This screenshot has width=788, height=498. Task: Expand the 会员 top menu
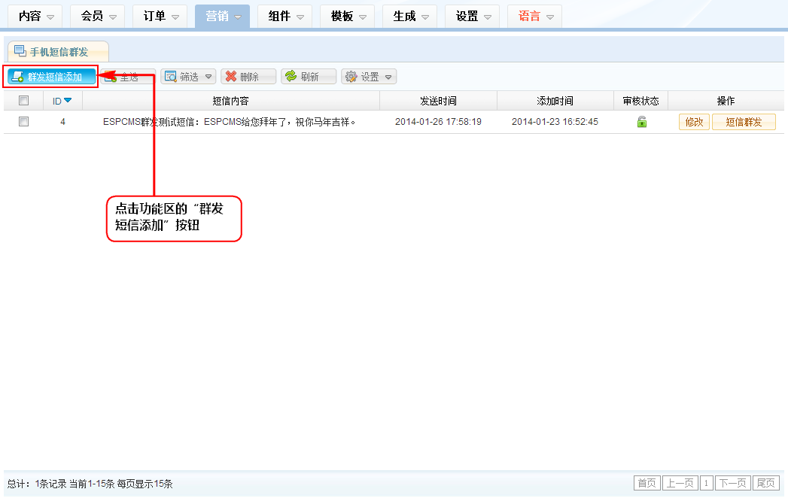(99, 16)
